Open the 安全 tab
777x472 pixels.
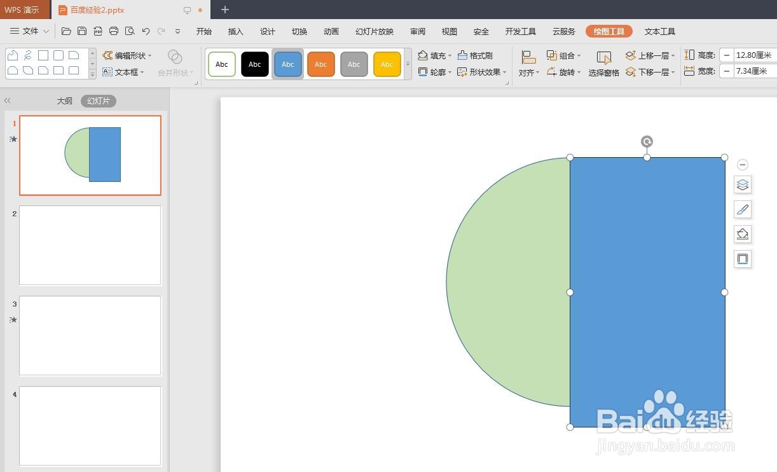(x=481, y=31)
